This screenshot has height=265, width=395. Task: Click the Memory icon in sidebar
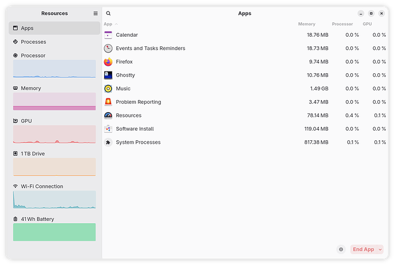(x=15, y=88)
